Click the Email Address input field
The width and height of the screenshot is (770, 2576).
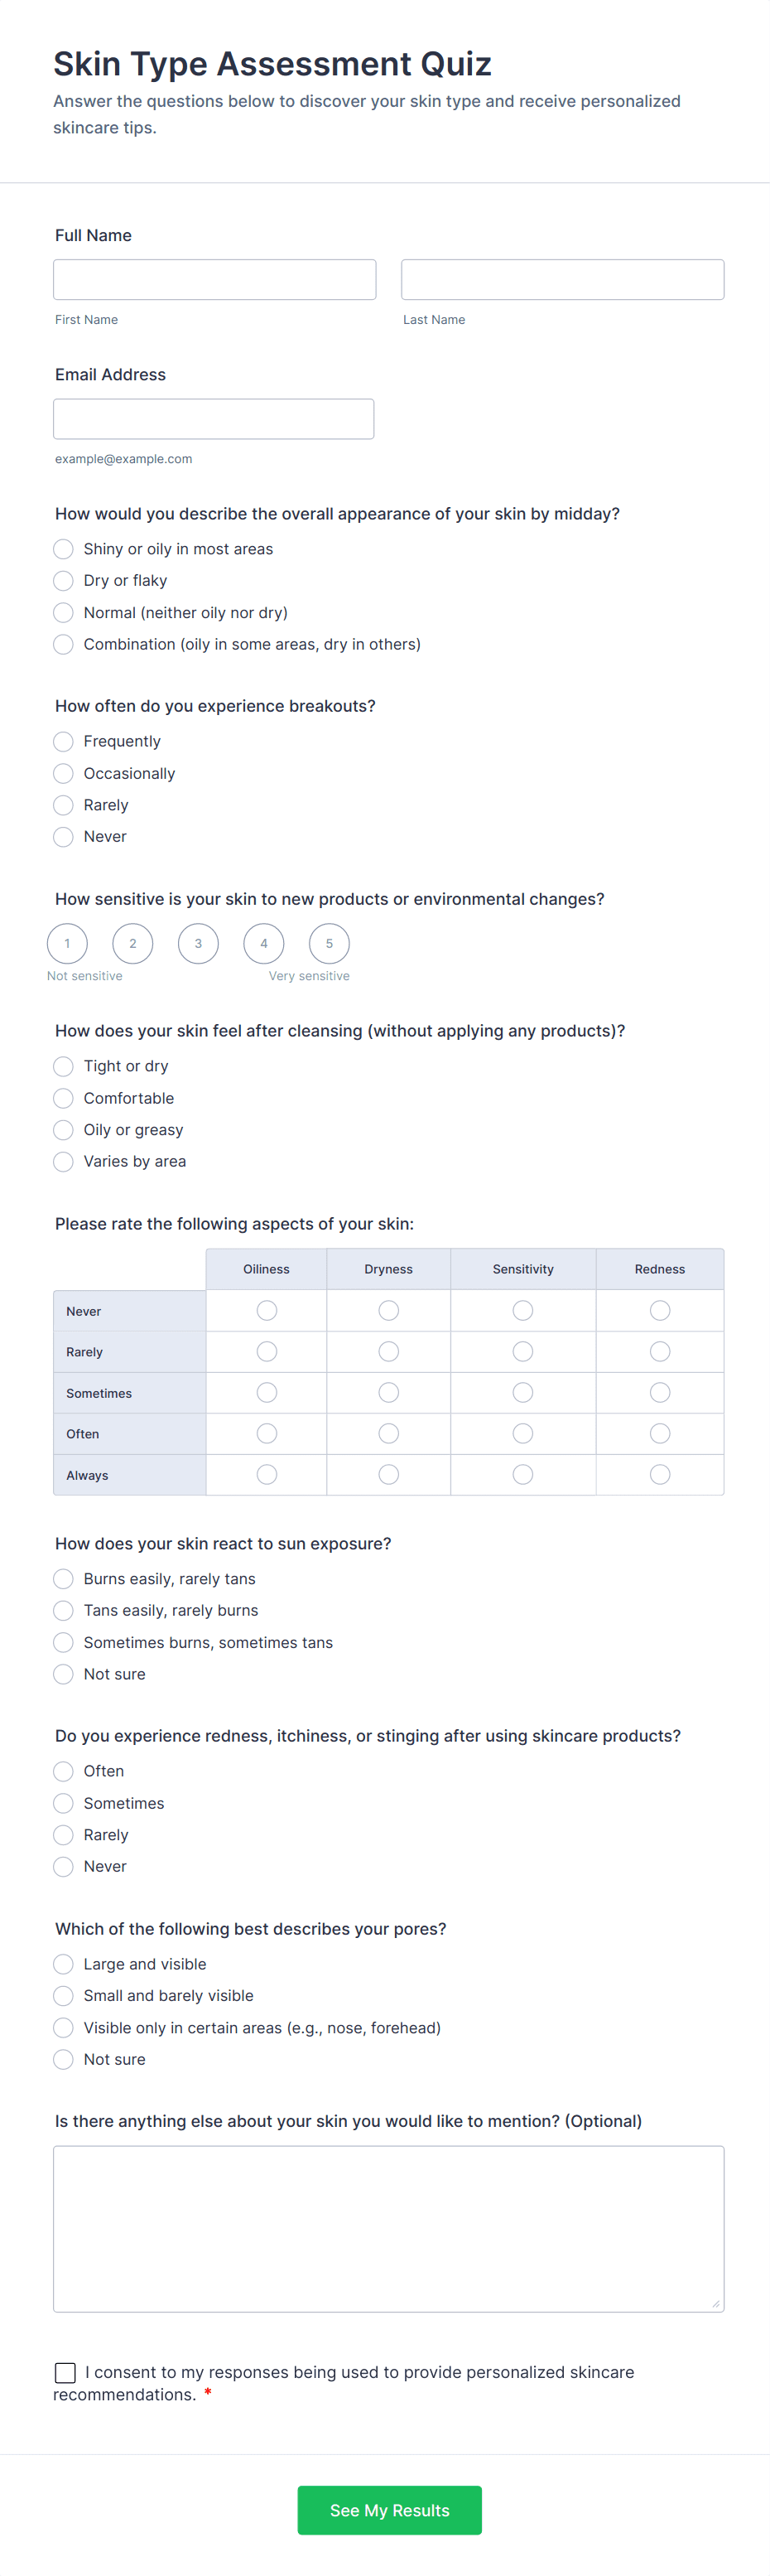click(x=213, y=418)
